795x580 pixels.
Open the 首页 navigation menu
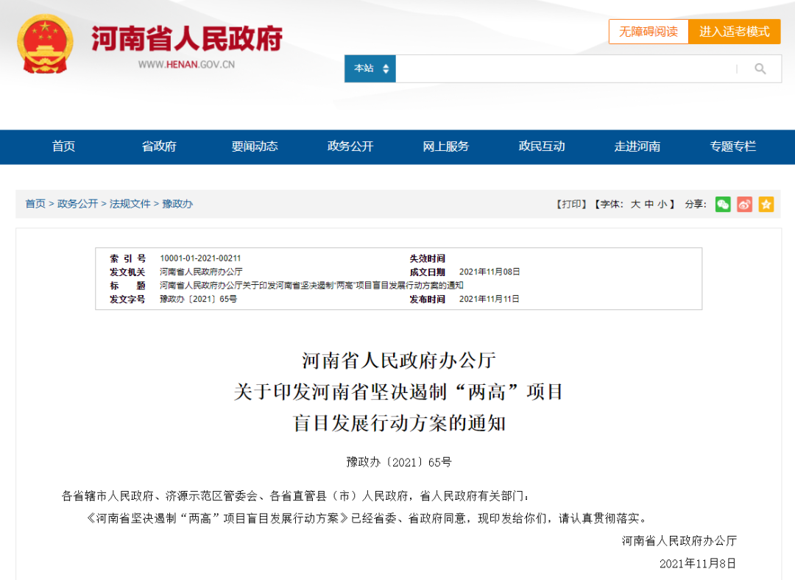pyautogui.click(x=63, y=146)
